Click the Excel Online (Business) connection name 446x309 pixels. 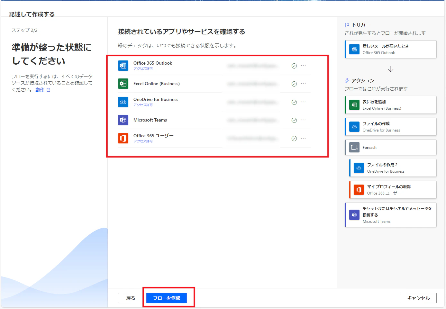[x=157, y=84]
